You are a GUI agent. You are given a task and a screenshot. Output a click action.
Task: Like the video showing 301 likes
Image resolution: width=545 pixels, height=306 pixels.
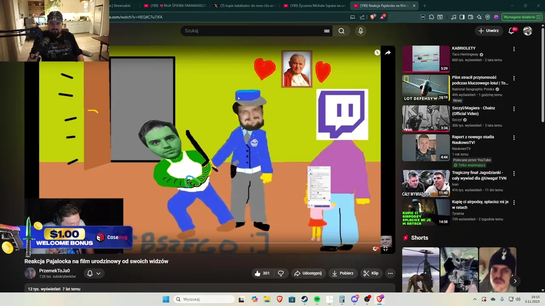click(x=262, y=273)
